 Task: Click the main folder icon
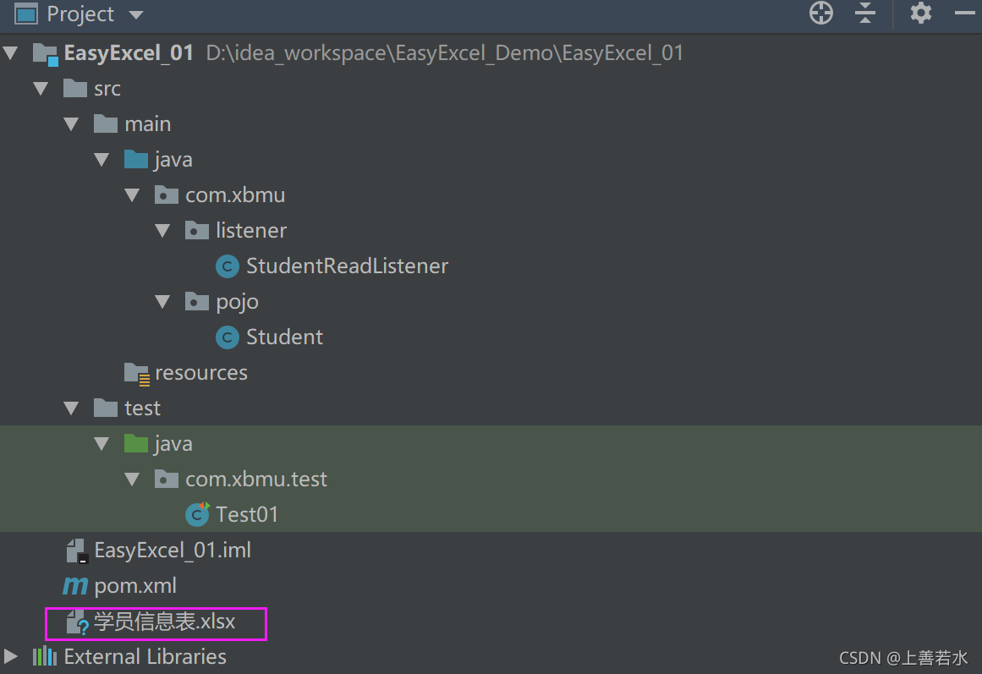[x=105, y=124]
